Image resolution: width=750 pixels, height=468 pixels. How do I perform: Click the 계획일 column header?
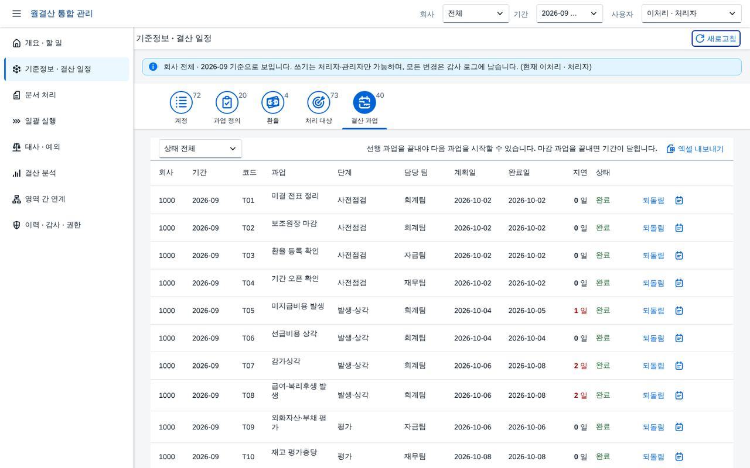(465, 173)
